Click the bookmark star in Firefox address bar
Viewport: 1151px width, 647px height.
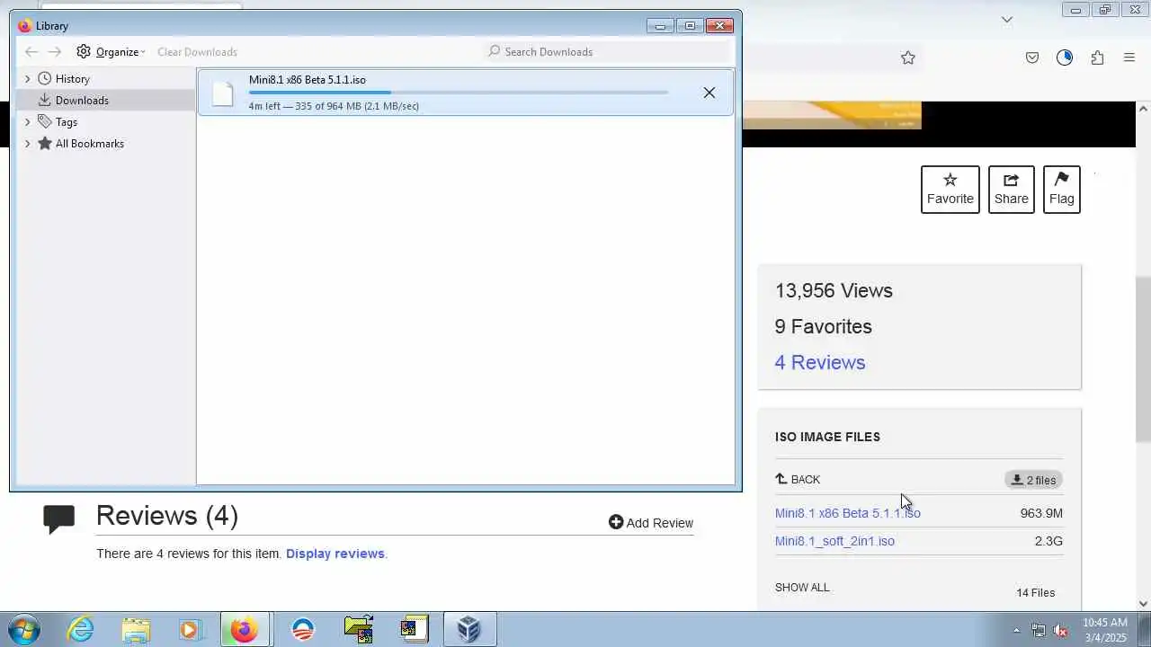pyautogui.click(x=908, y=58)
